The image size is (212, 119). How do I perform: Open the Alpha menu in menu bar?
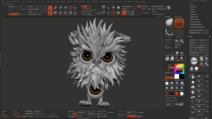point(4,1)
